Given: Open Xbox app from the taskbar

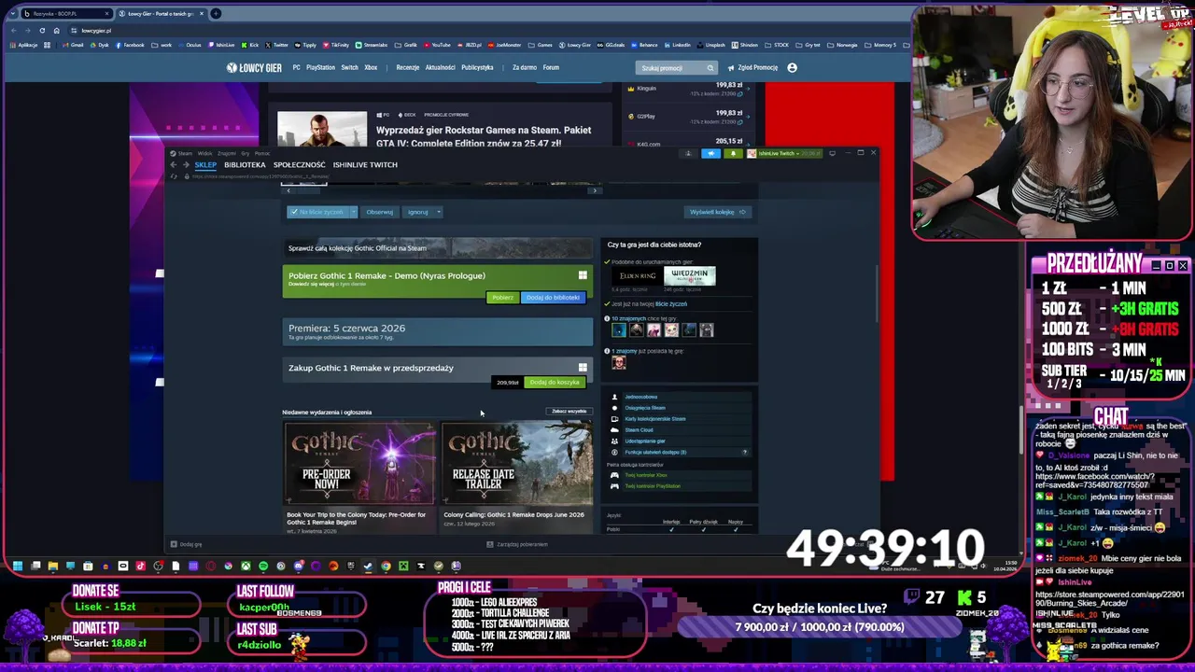Looking at the screenshot, I should 246,566.
